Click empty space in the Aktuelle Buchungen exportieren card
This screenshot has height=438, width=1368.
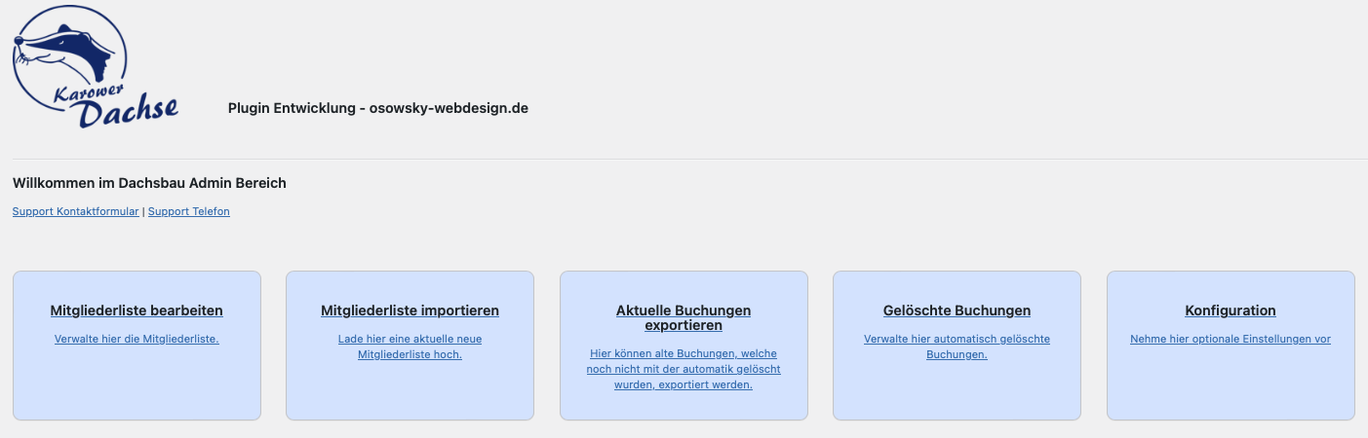(684, 405)
